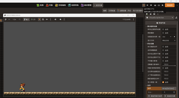Enable 执行跳跃动作 checkbox

pos(163,47)
